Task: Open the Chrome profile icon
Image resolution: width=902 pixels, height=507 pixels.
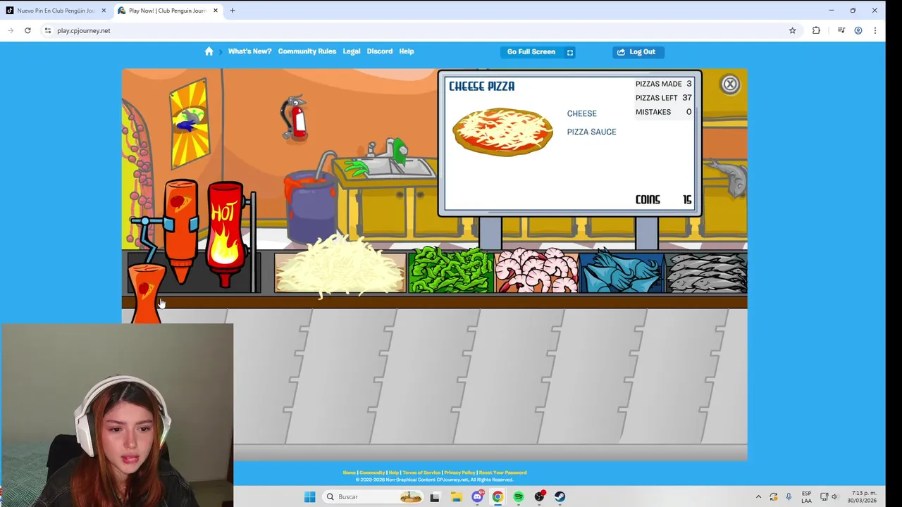Action: (x=858, y=30)
